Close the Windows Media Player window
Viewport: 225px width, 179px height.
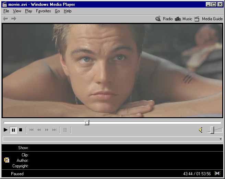click(x=220, y=4)
